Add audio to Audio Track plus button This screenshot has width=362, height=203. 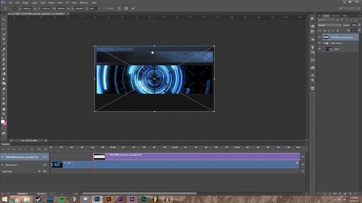tap(303, 171)
